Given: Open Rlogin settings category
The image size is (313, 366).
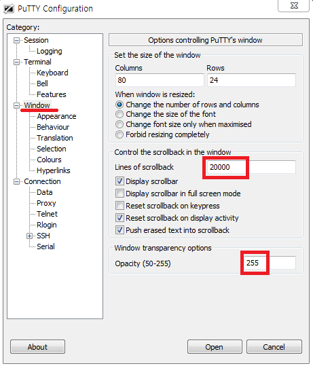Looking at the screenshot, I should click(47, 225).
